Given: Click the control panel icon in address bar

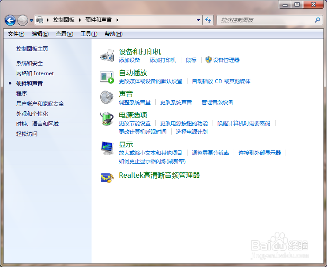Looking at the screenshot, I should [40, 20].
